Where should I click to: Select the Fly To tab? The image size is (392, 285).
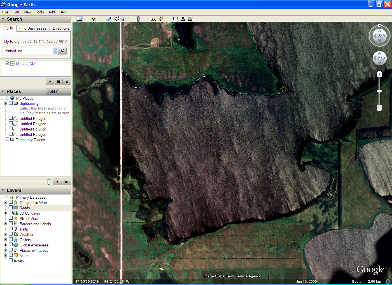point(8,28)
